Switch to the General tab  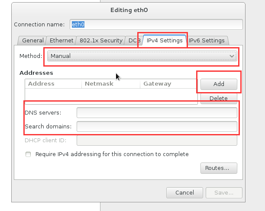pyautogui.click(x=33, y=41)
